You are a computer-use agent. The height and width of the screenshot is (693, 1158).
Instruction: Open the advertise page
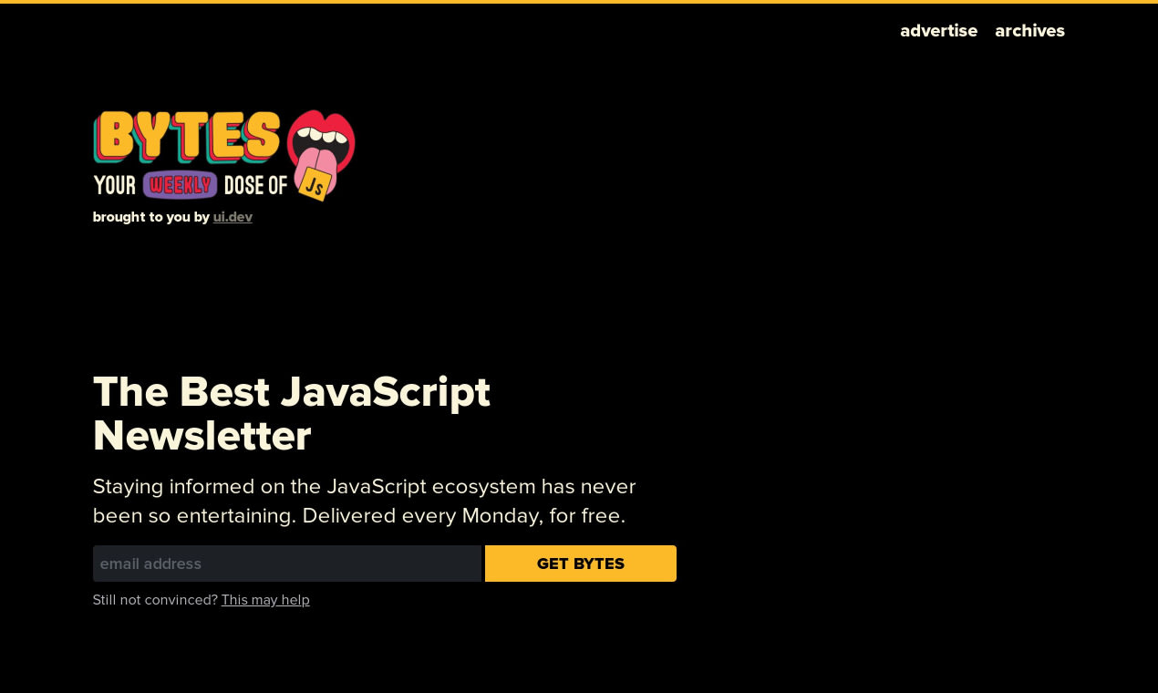pyautogui.click(x=938, y=31)
